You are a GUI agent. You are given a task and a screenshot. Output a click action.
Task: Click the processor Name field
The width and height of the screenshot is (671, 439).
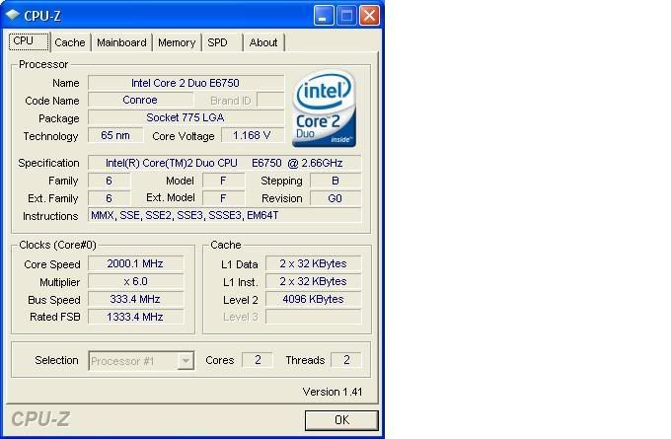coord(186,83)
